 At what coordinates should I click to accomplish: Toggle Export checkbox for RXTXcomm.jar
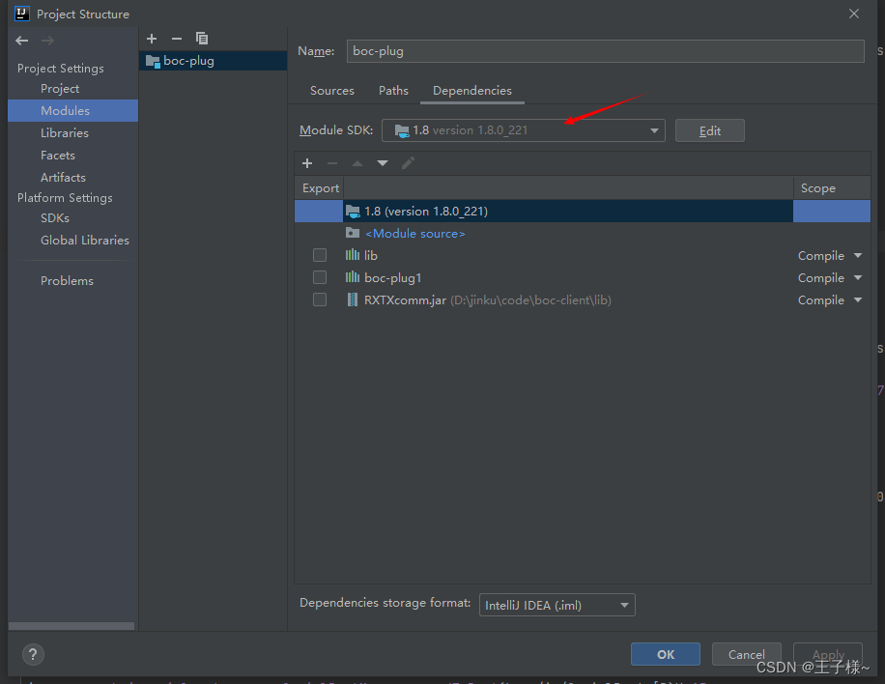320,299
